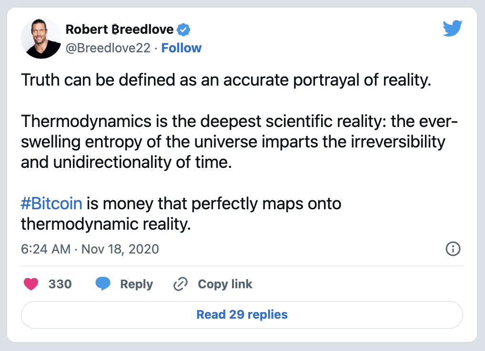
Task: Click the 330 likes count
Action: (60, 284)
